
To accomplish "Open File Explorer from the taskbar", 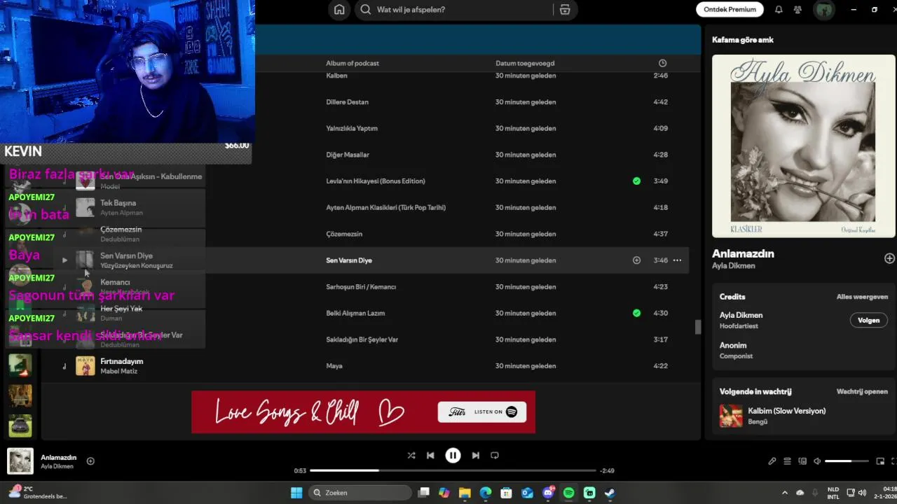I will click(465, 493).
